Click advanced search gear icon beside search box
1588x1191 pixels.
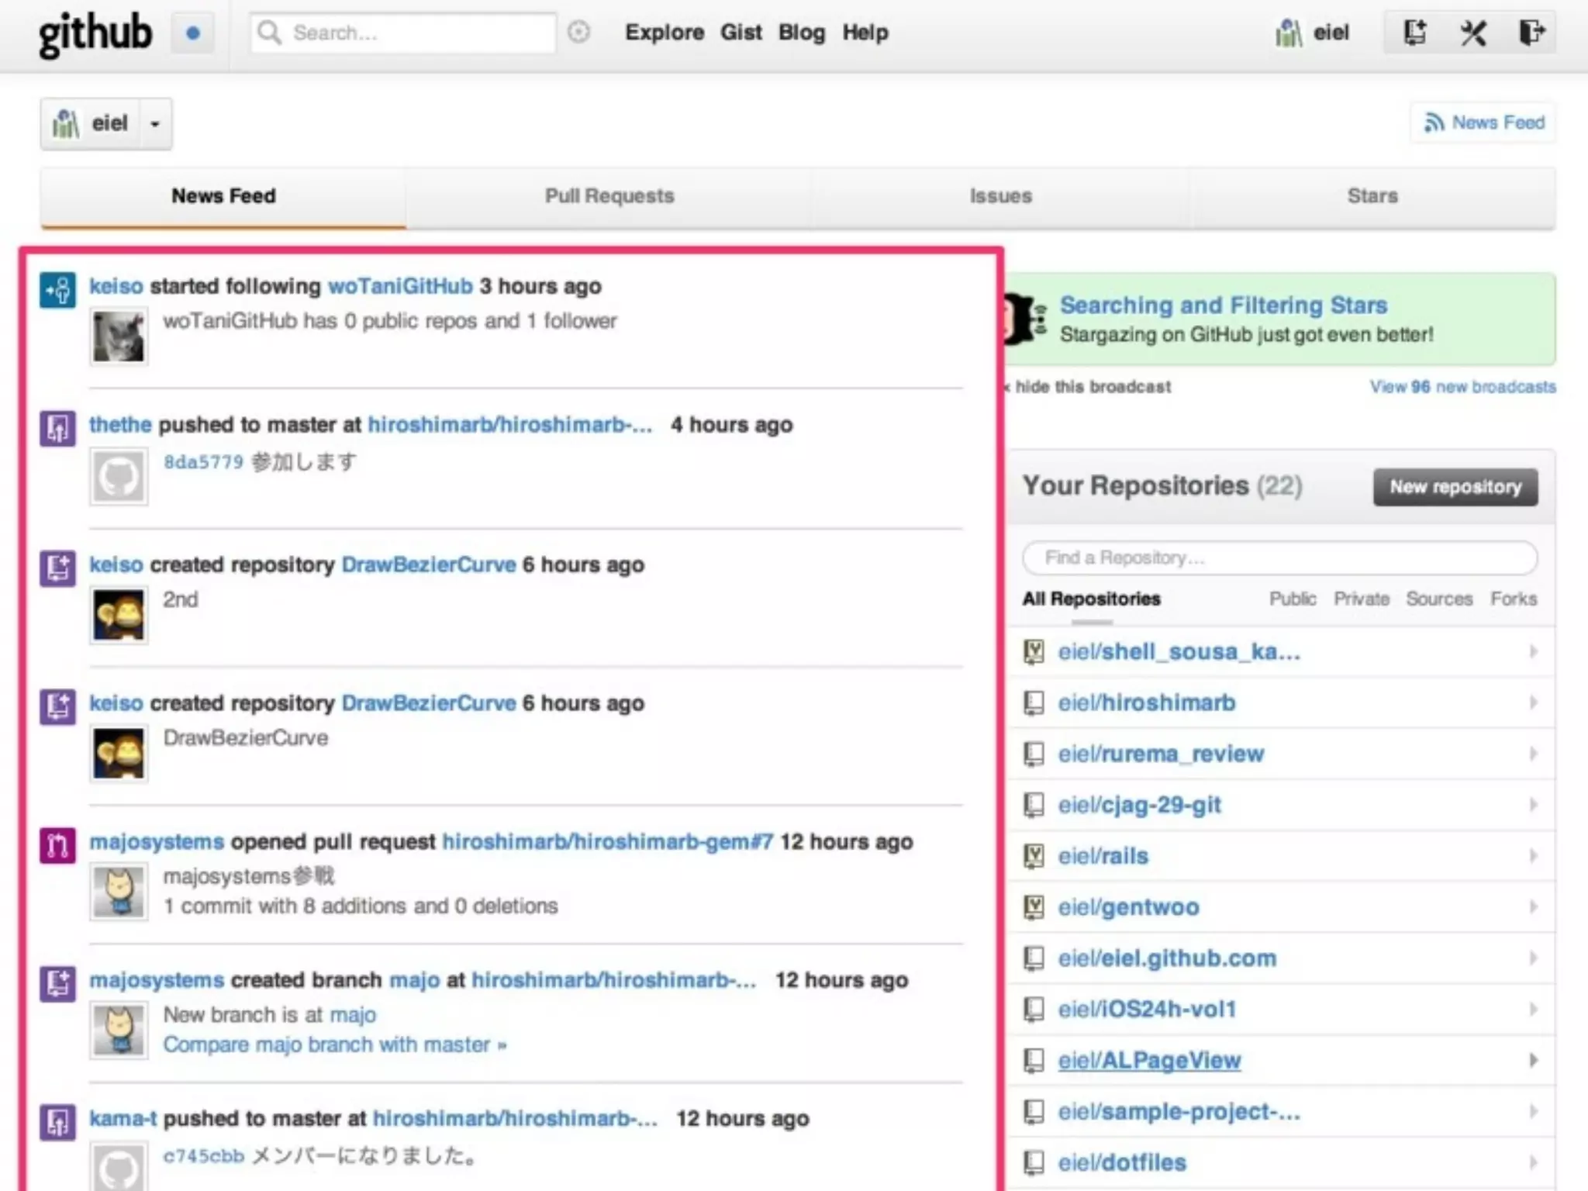tap(578, 33)
